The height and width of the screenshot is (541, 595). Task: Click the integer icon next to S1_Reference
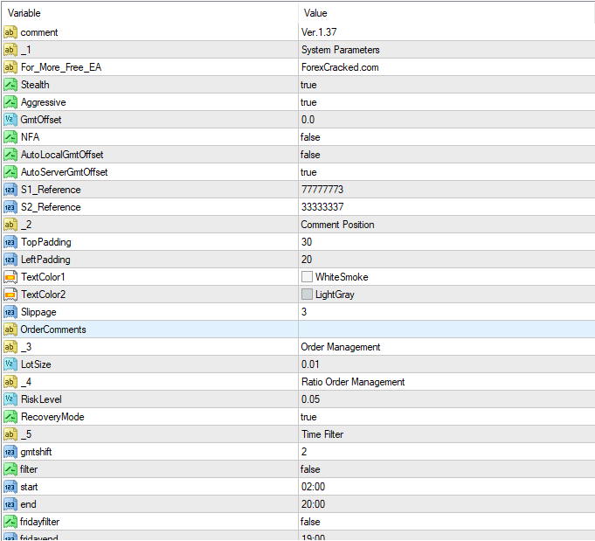(x=10, y=190)
